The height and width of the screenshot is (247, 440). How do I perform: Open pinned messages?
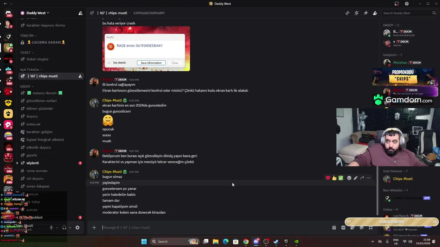(366, 13)
